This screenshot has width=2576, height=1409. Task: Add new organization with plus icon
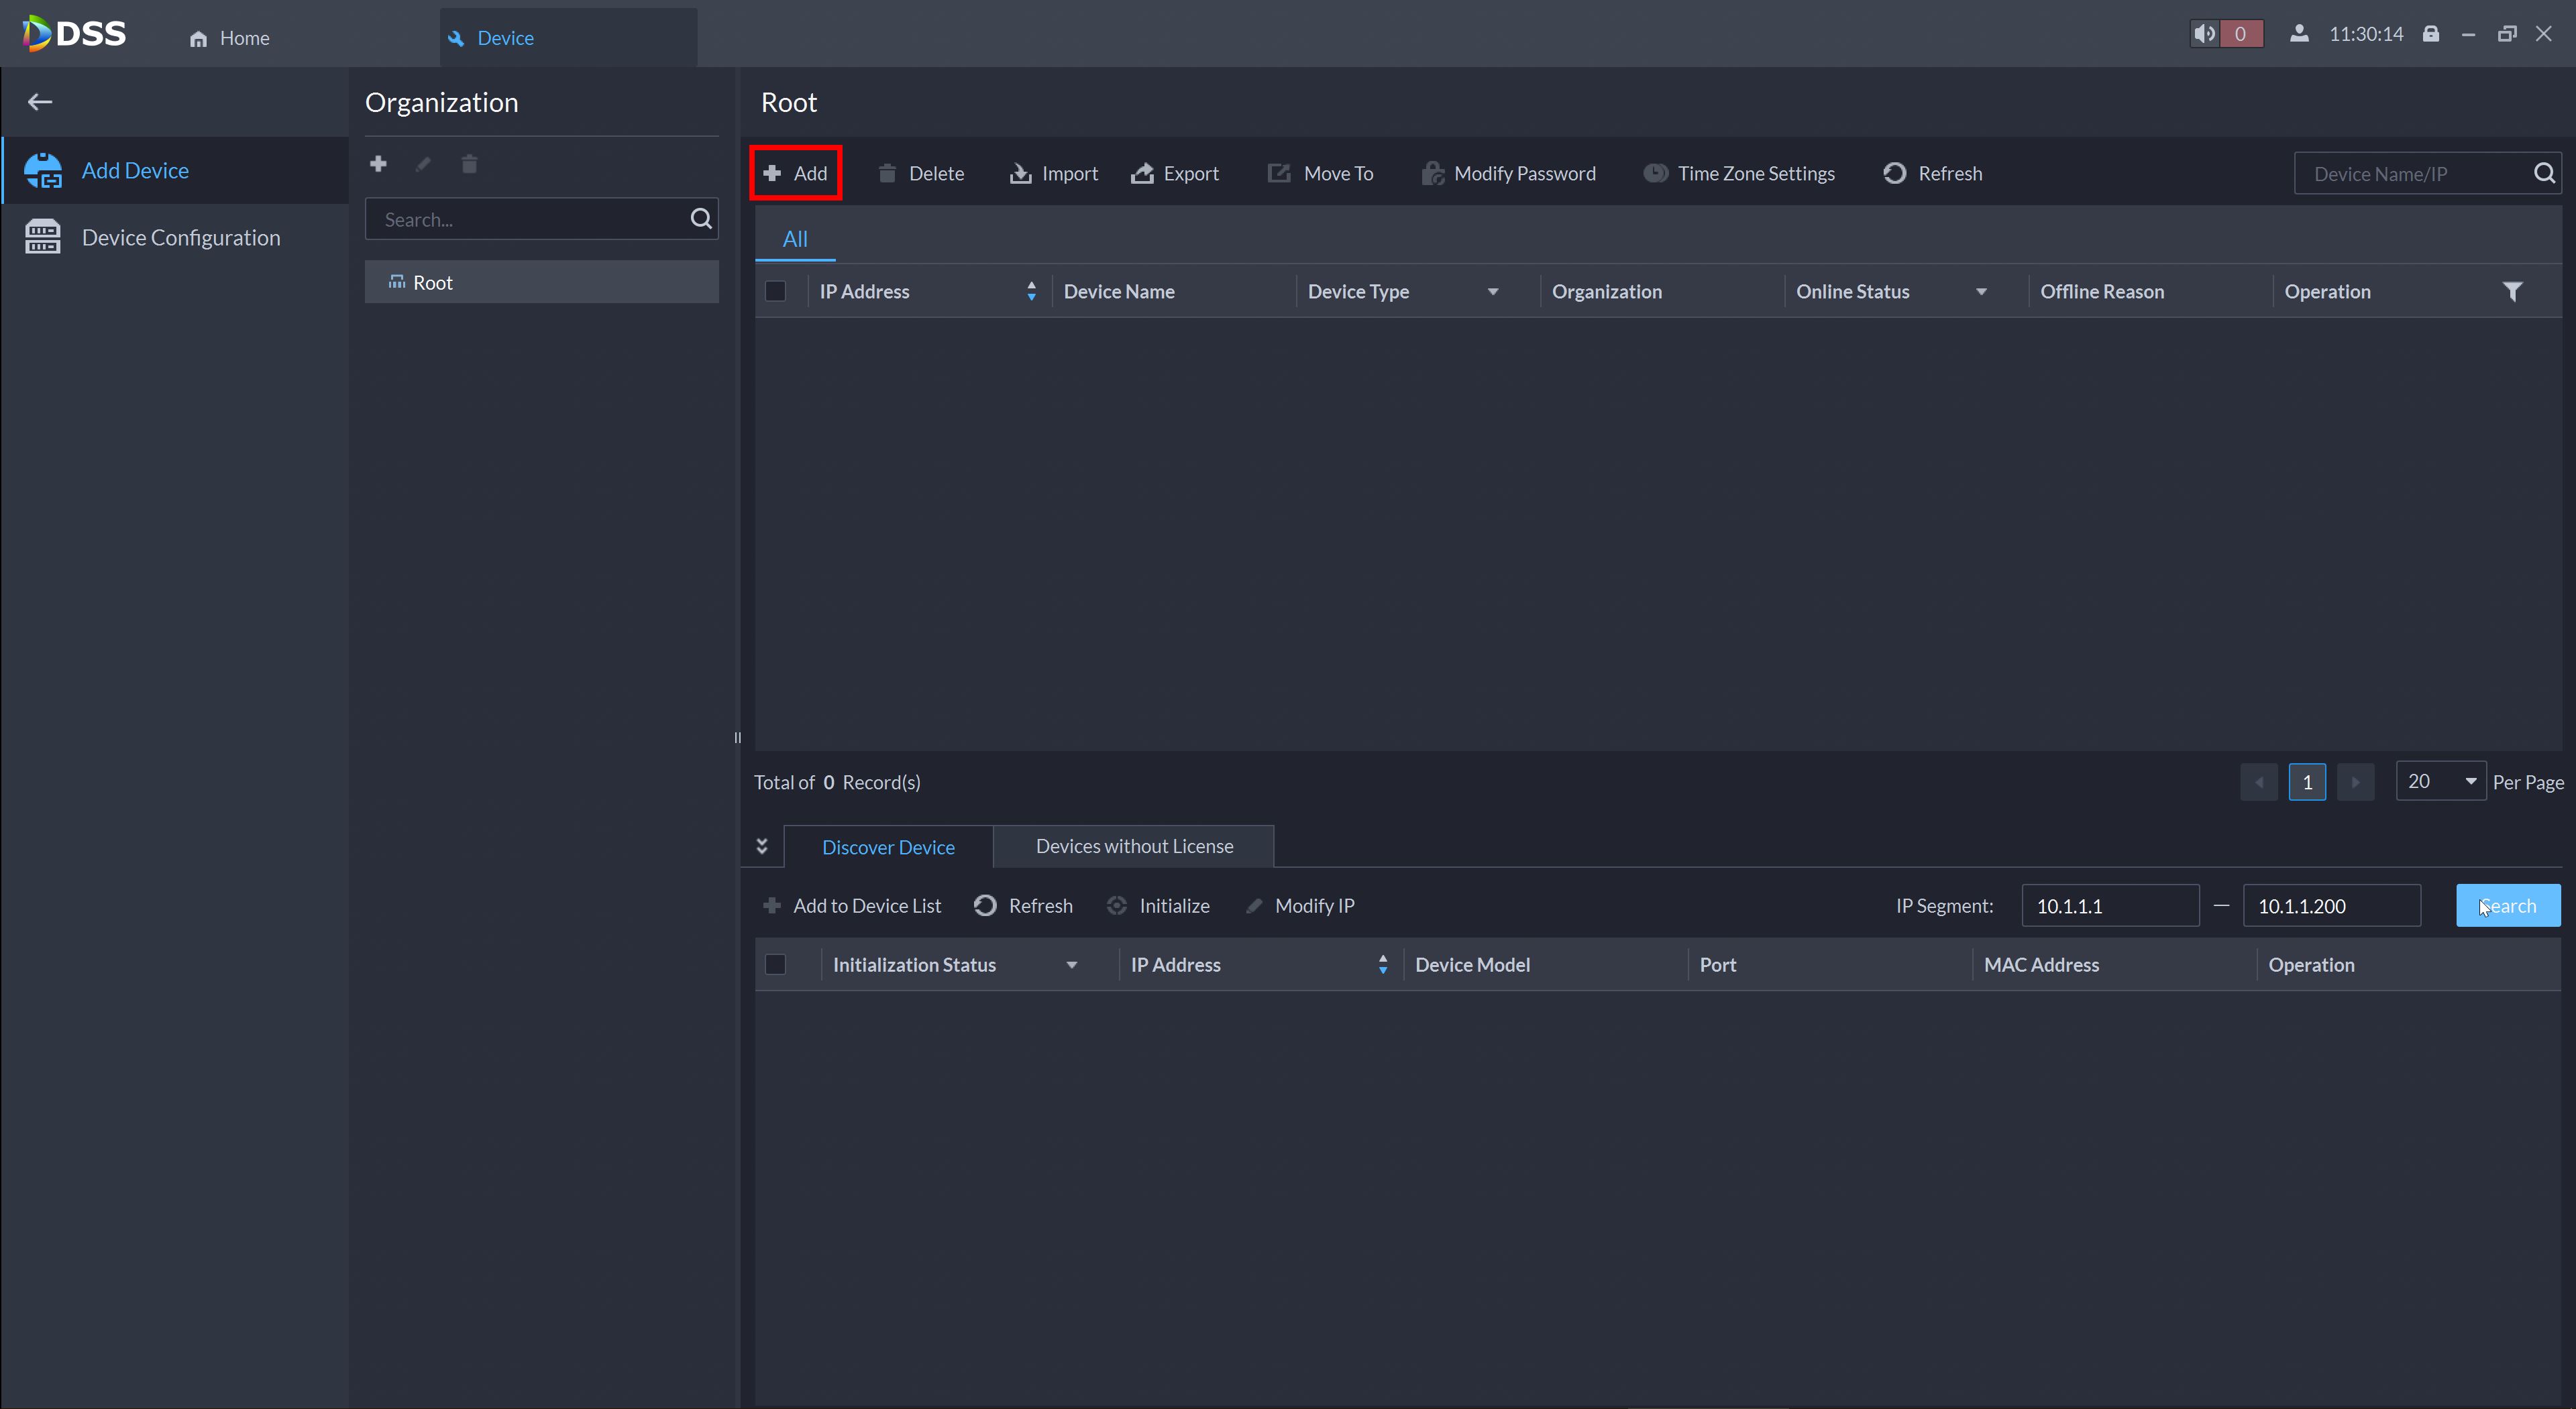[378, 164]
